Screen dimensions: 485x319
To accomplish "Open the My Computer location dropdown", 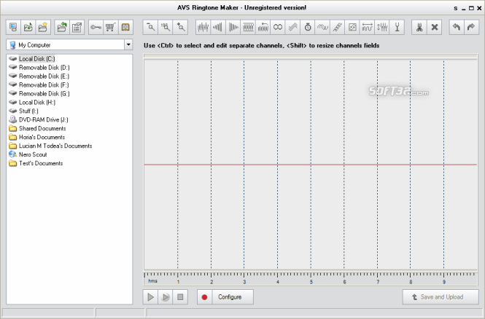I will (128, 44).
